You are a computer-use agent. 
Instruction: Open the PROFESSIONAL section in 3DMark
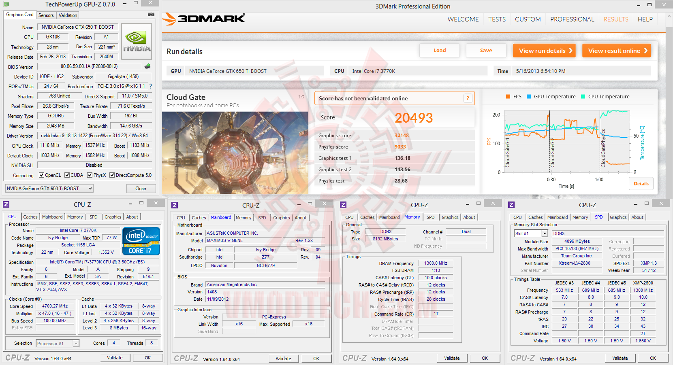[x=572, y=19]
